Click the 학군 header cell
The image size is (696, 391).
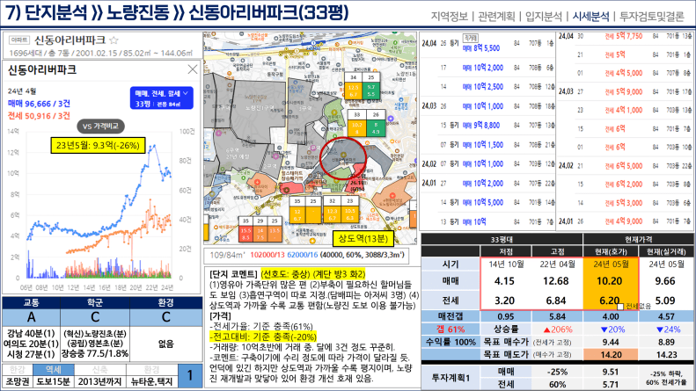pos(95,303)
